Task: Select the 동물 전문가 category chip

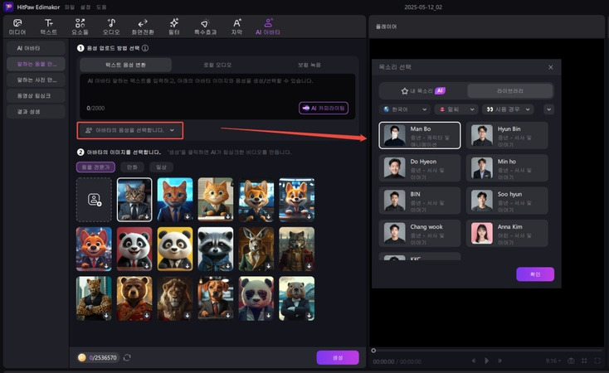Action: click(x=95, y=167)
